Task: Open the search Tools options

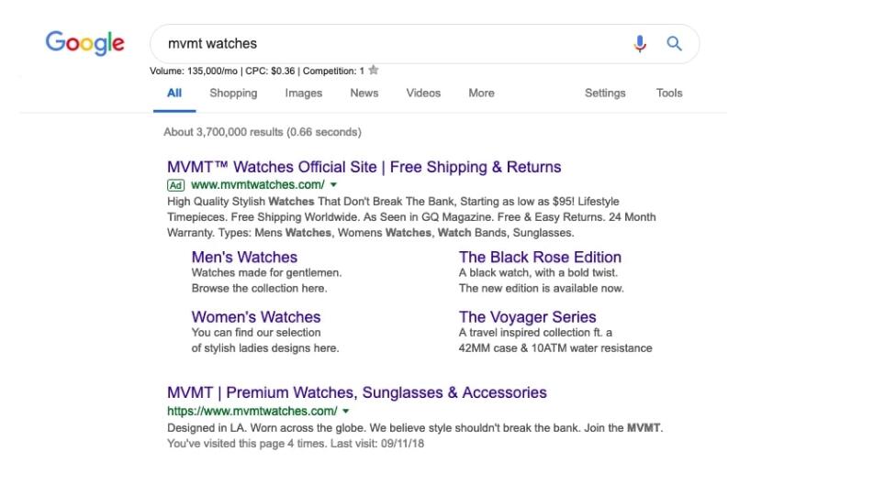Action: click(669, 93)
